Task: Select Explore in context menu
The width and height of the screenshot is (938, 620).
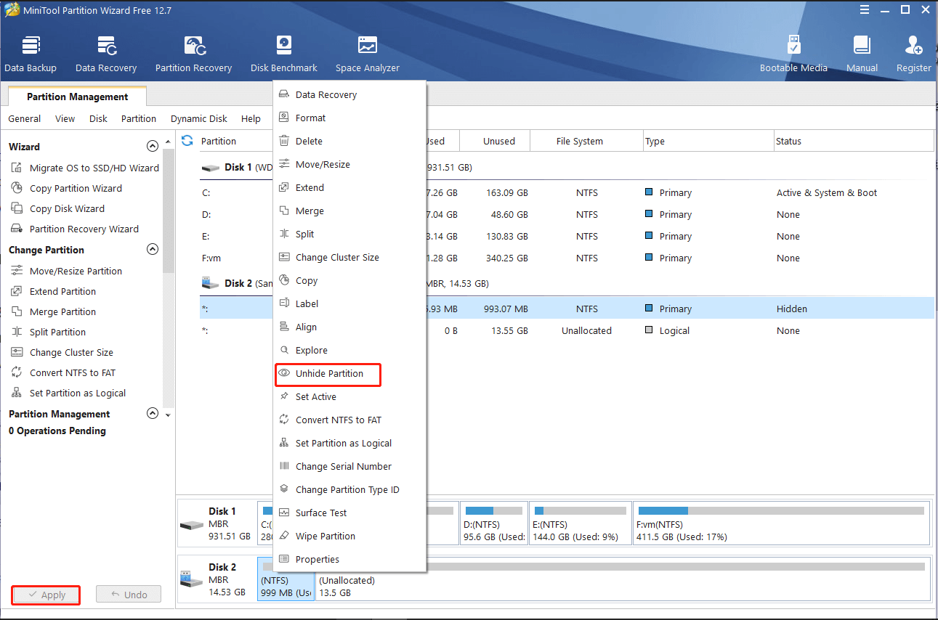Action: coord(349,350)
